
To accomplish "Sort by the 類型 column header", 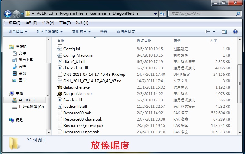I will click(x=177, y=40).
